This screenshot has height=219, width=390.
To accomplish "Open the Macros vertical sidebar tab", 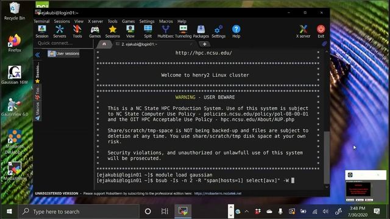I will (x=38, y=111).
